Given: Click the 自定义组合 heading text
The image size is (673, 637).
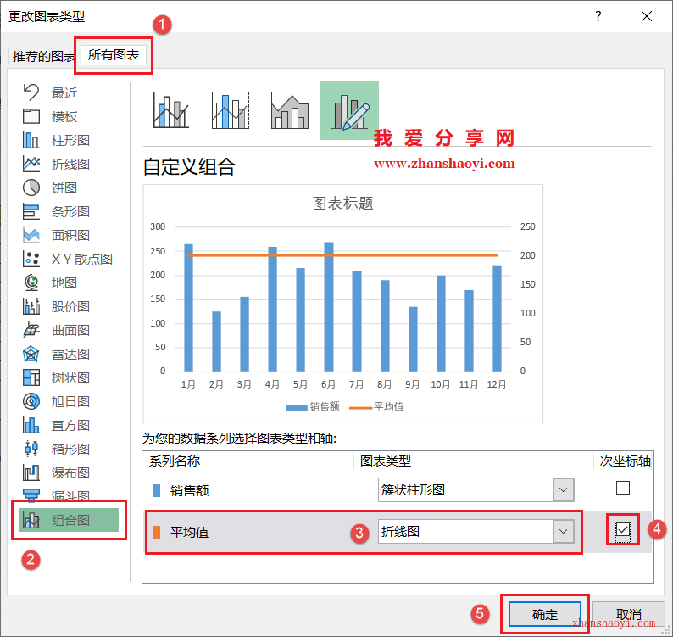Looking at the screenshot, I should 189,166.
